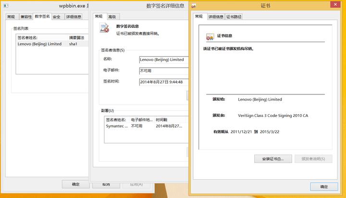Open 证书路径 tab in certificate window
This screenshot has width=346, height=198.
coord(234,17)
